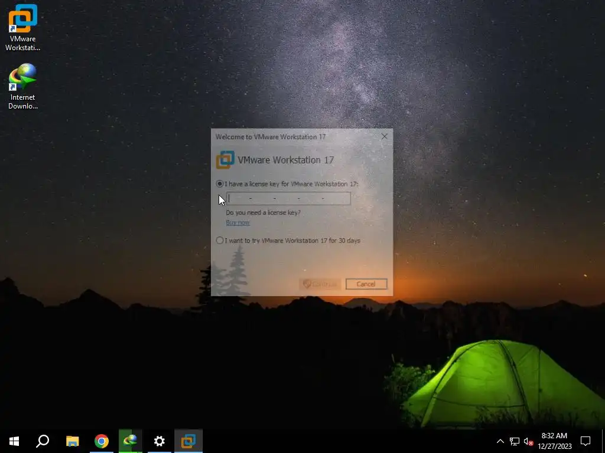Click the muted volume tray icon
The image size is (605, 453).
[529, 441]
